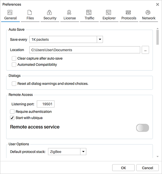Open the Security padlock icon
Screen dimensions: 162x174
49,12
